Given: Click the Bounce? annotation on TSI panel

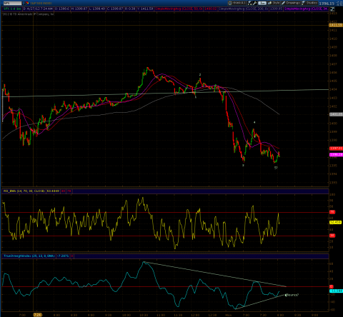Looking at the screenshot, I should tap(292, 295).
